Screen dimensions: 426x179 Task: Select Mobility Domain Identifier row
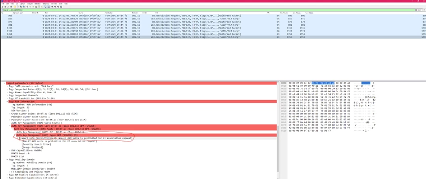33,169
